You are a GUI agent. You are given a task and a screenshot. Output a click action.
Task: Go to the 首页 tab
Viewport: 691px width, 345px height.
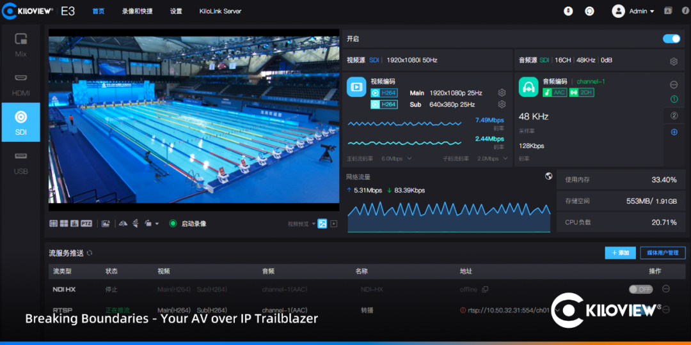point(99,11)
